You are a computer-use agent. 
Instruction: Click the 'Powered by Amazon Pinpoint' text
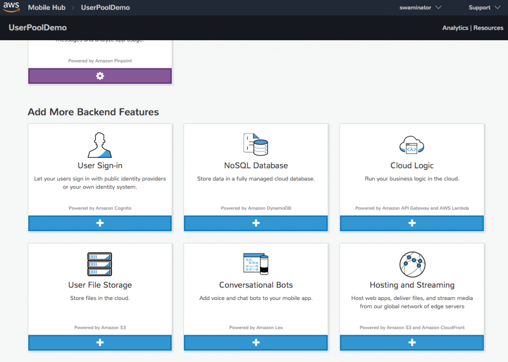coord(100,61)
